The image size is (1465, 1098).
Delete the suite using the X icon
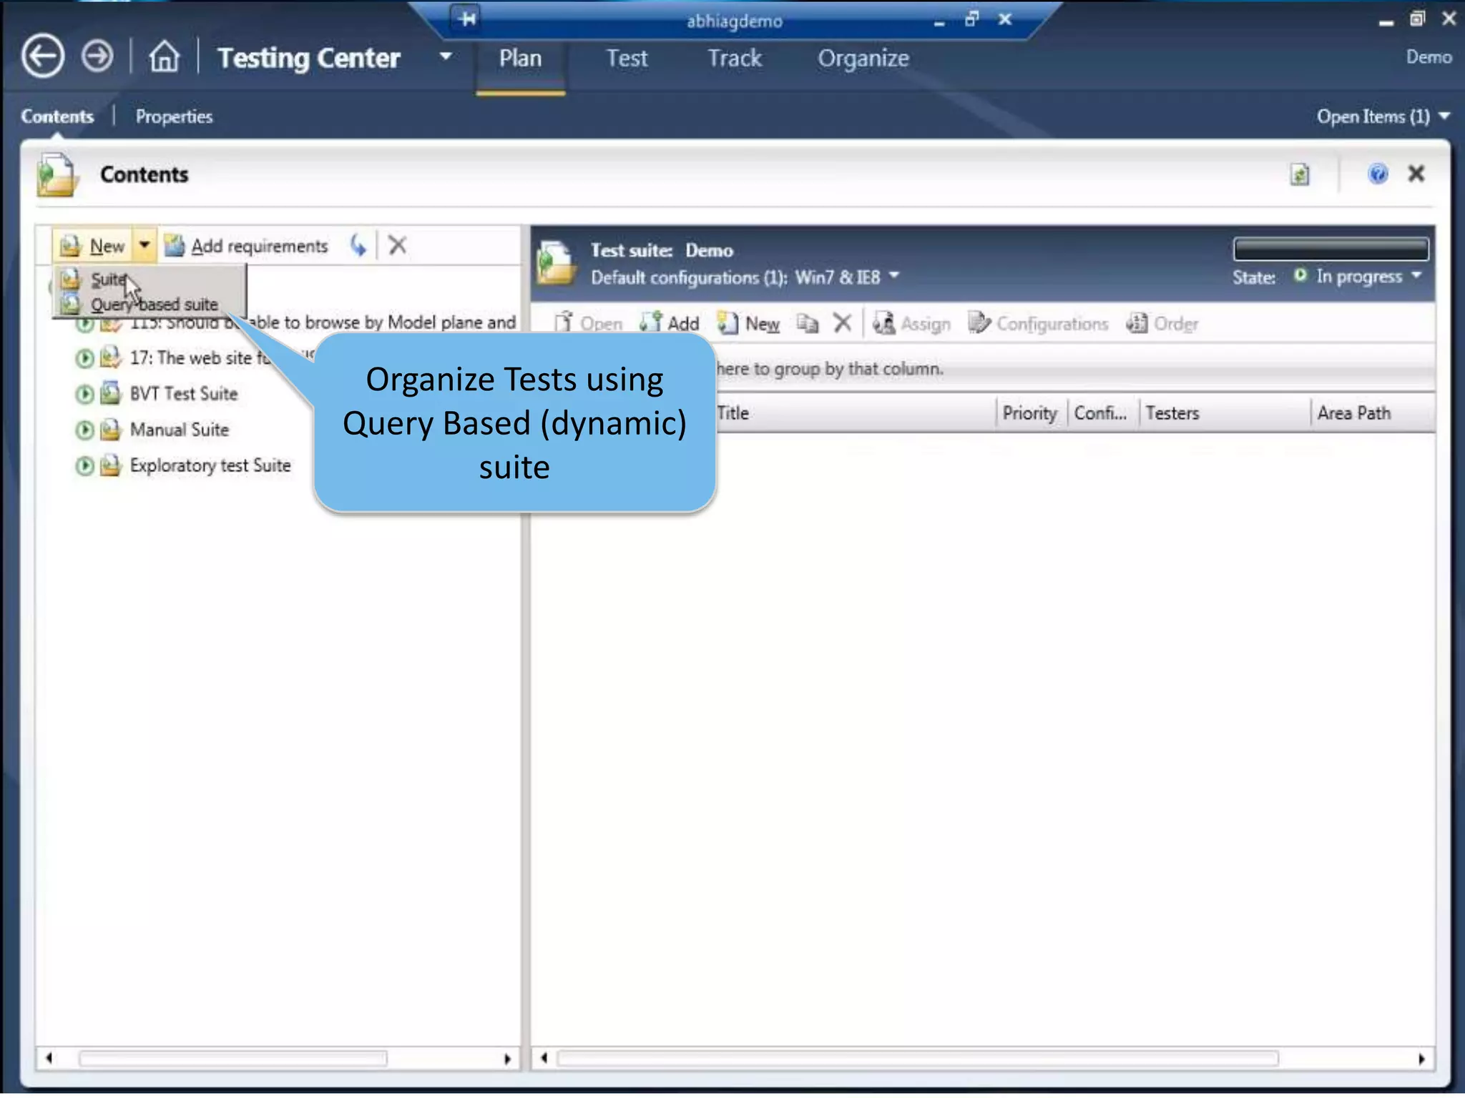coord(398,245)
